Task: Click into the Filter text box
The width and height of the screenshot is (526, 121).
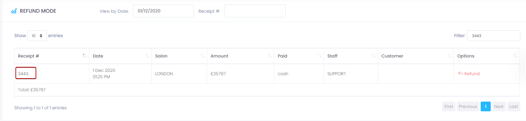Action: tap(494, 36)
